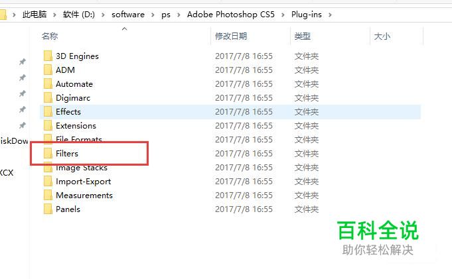Click the 大小 column header

tap(382, 36)
